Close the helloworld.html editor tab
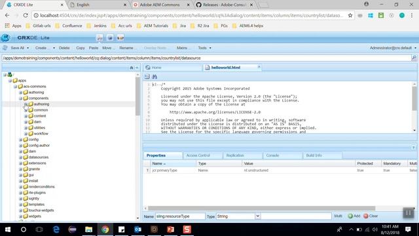419x236 pixels. (x=259, y=67)
